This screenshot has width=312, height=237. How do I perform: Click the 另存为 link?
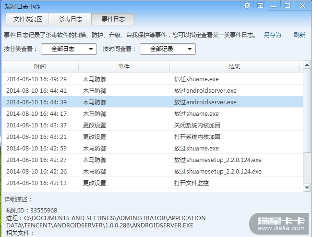pos(273,35)
